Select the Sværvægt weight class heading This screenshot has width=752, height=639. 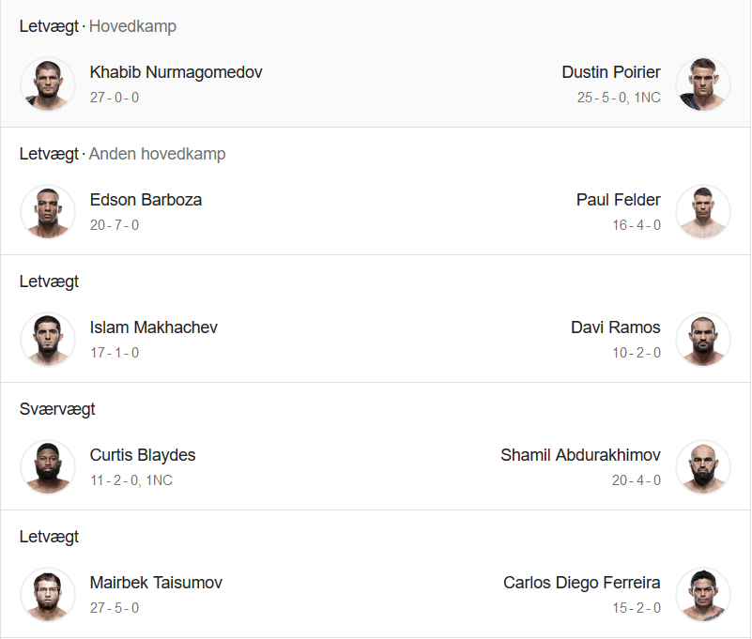57,409
